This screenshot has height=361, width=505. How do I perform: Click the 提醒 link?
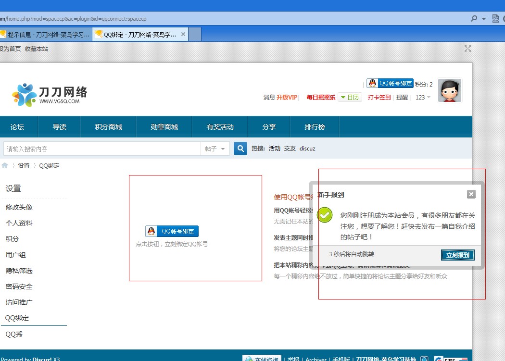click(402, 97)
